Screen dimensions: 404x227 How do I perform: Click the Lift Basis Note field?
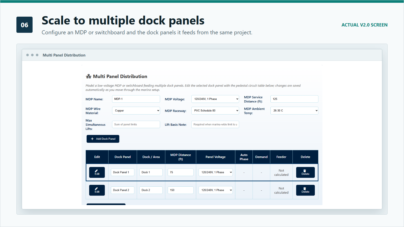pos(215,124)
